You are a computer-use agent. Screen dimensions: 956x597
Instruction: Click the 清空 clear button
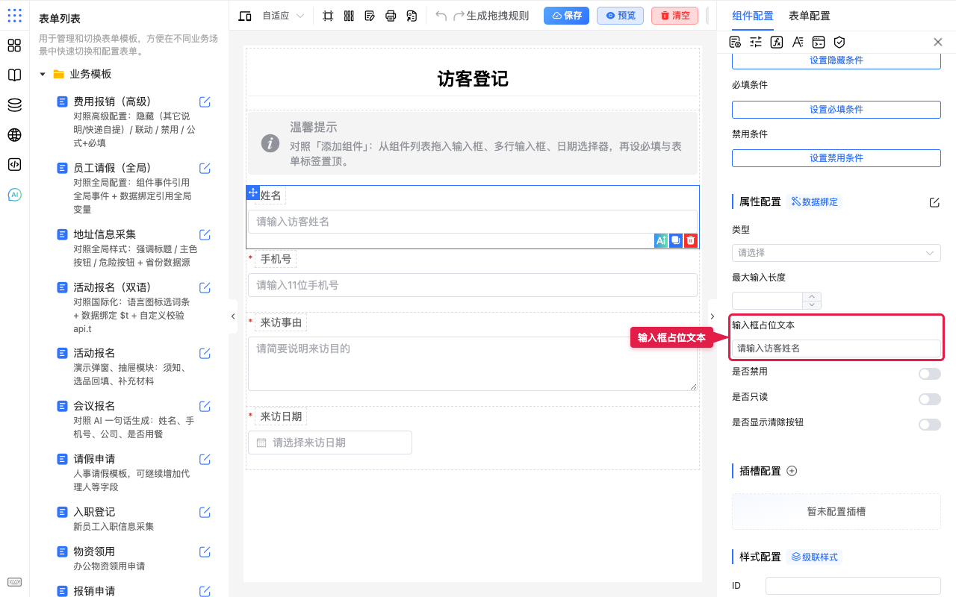point(674,16)
